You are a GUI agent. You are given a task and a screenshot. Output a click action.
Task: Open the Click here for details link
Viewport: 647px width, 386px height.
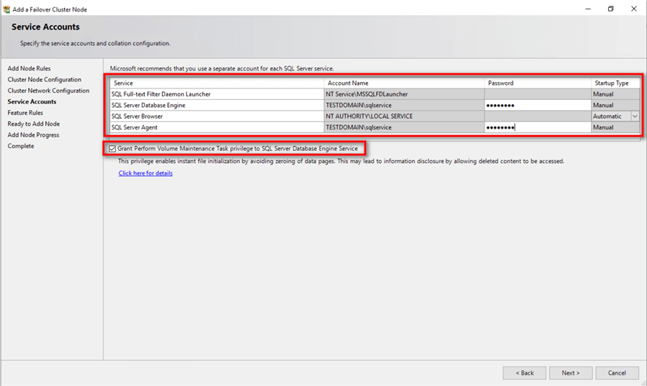[x=146, y=173]
